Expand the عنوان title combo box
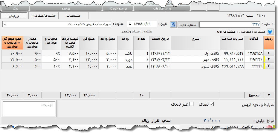278x133 pixels. (6, 24)
